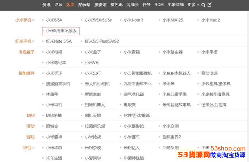Open the 软件/游戏/壁纸 board
This screenshot has height=162, width=249.
[x=137, y=115]
